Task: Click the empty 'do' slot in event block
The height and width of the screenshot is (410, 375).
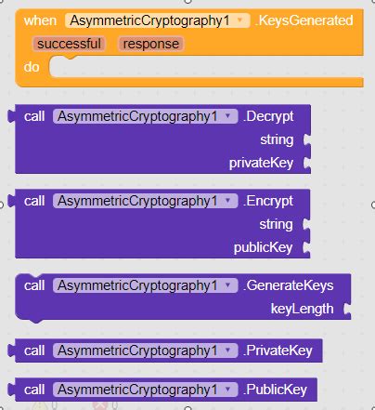Action: pos(204,67)
